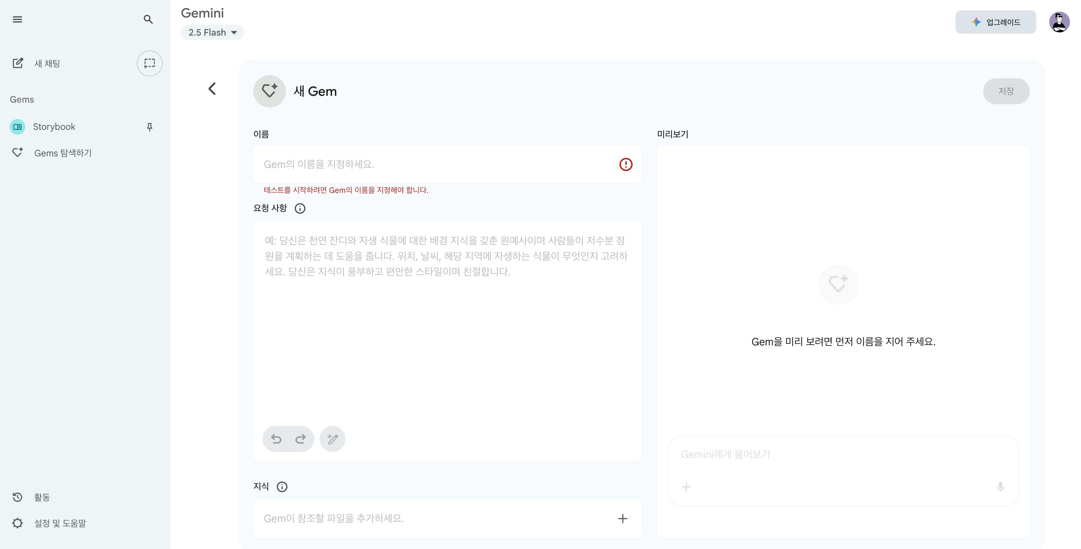Screen dimensions: 1081x549
Task: Go back with the left chevron arrow
Action: click(212, 89)
